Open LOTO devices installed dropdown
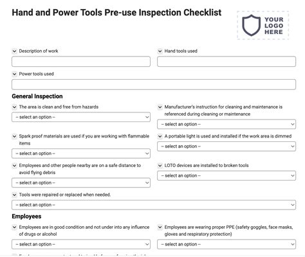Viewport: 305px width, 257px height. click(226, 175)
